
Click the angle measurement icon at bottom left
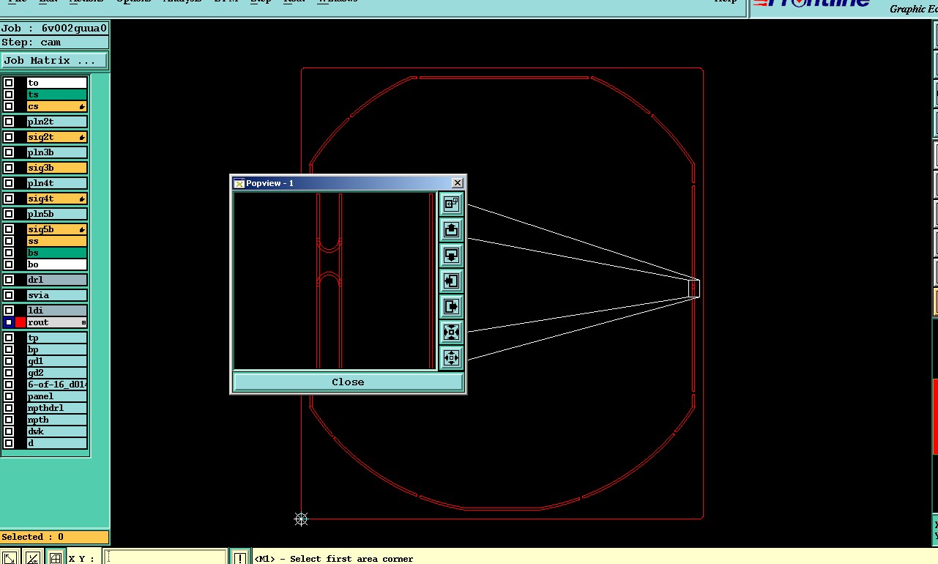pos(32,557)
